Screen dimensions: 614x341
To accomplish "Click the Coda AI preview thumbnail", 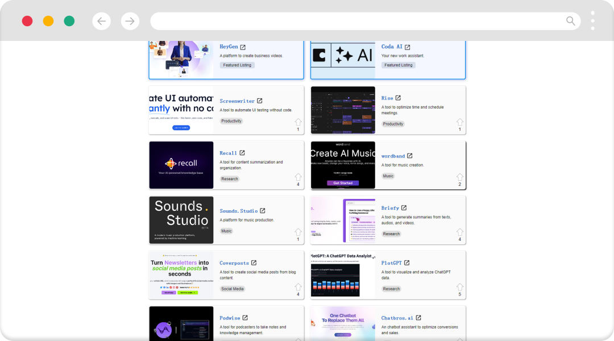I will (x=343, y=59).
